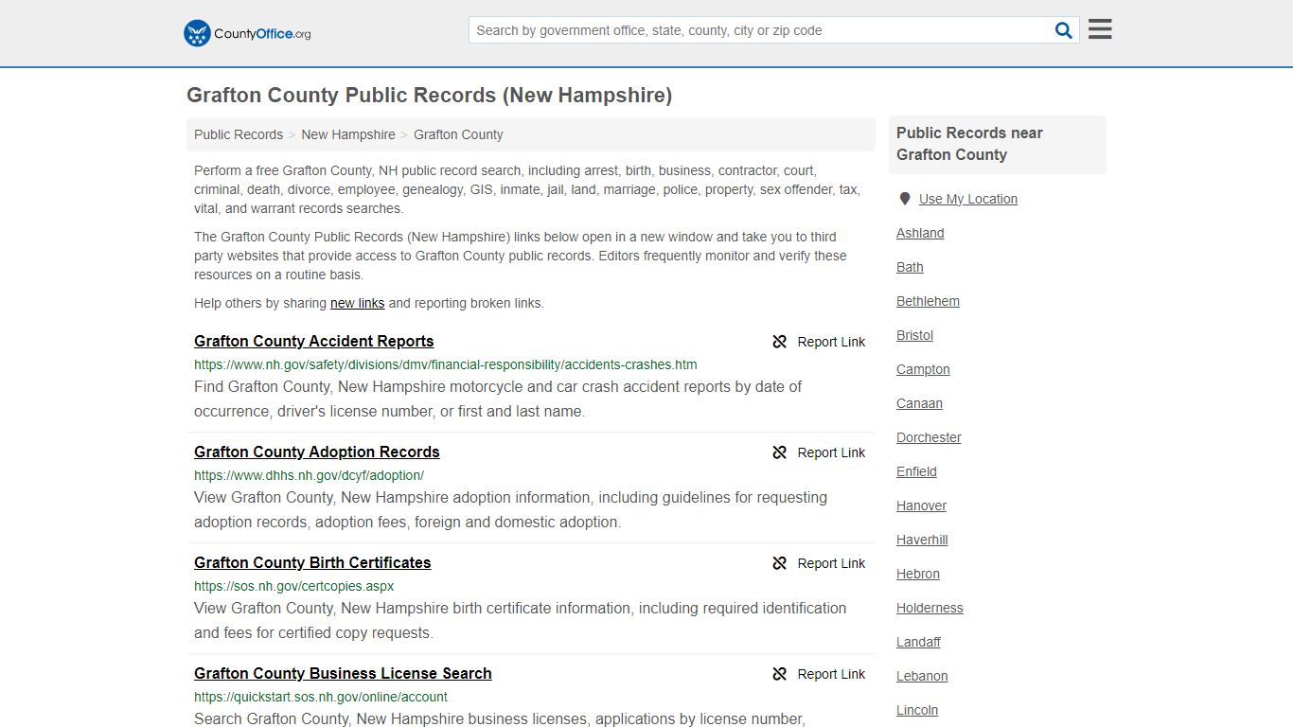Select Dorchester in nearby list
Image resolution: width=1293 pixels, height=727 pixels.
(x=929, y=437)
